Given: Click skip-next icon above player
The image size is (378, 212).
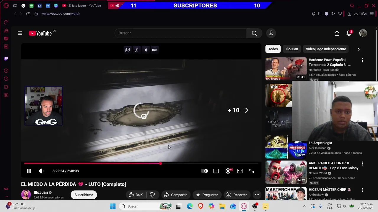Looking at the screenshot, I should (146, 50).
